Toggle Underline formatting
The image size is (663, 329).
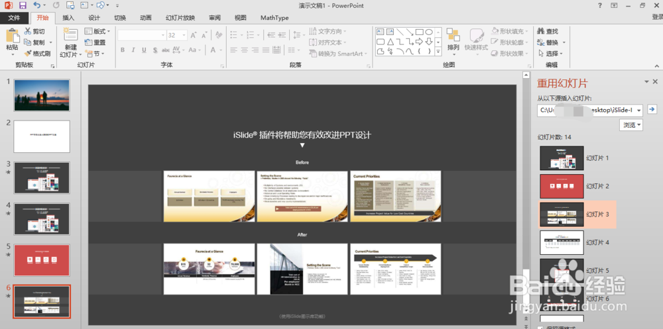click(144, 50)
